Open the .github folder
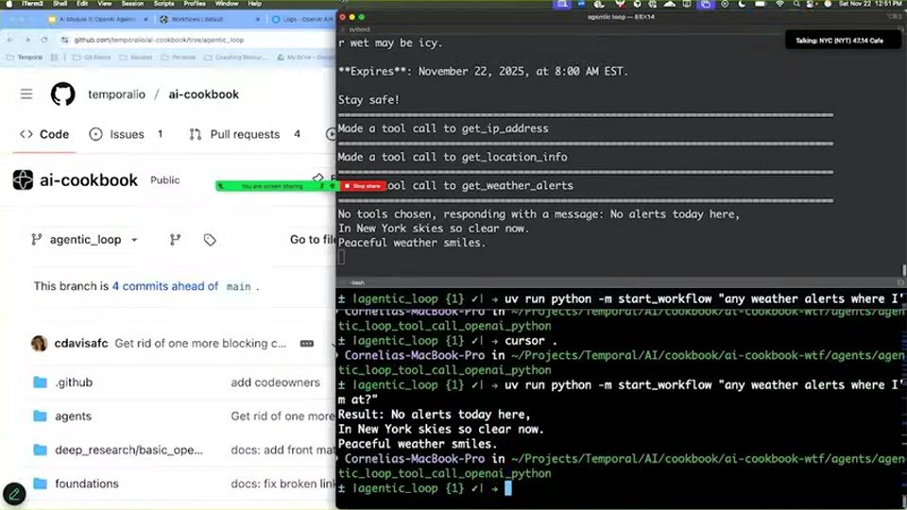Image resolution: width=907 pixels, height=510 pixels. (74, 382)
